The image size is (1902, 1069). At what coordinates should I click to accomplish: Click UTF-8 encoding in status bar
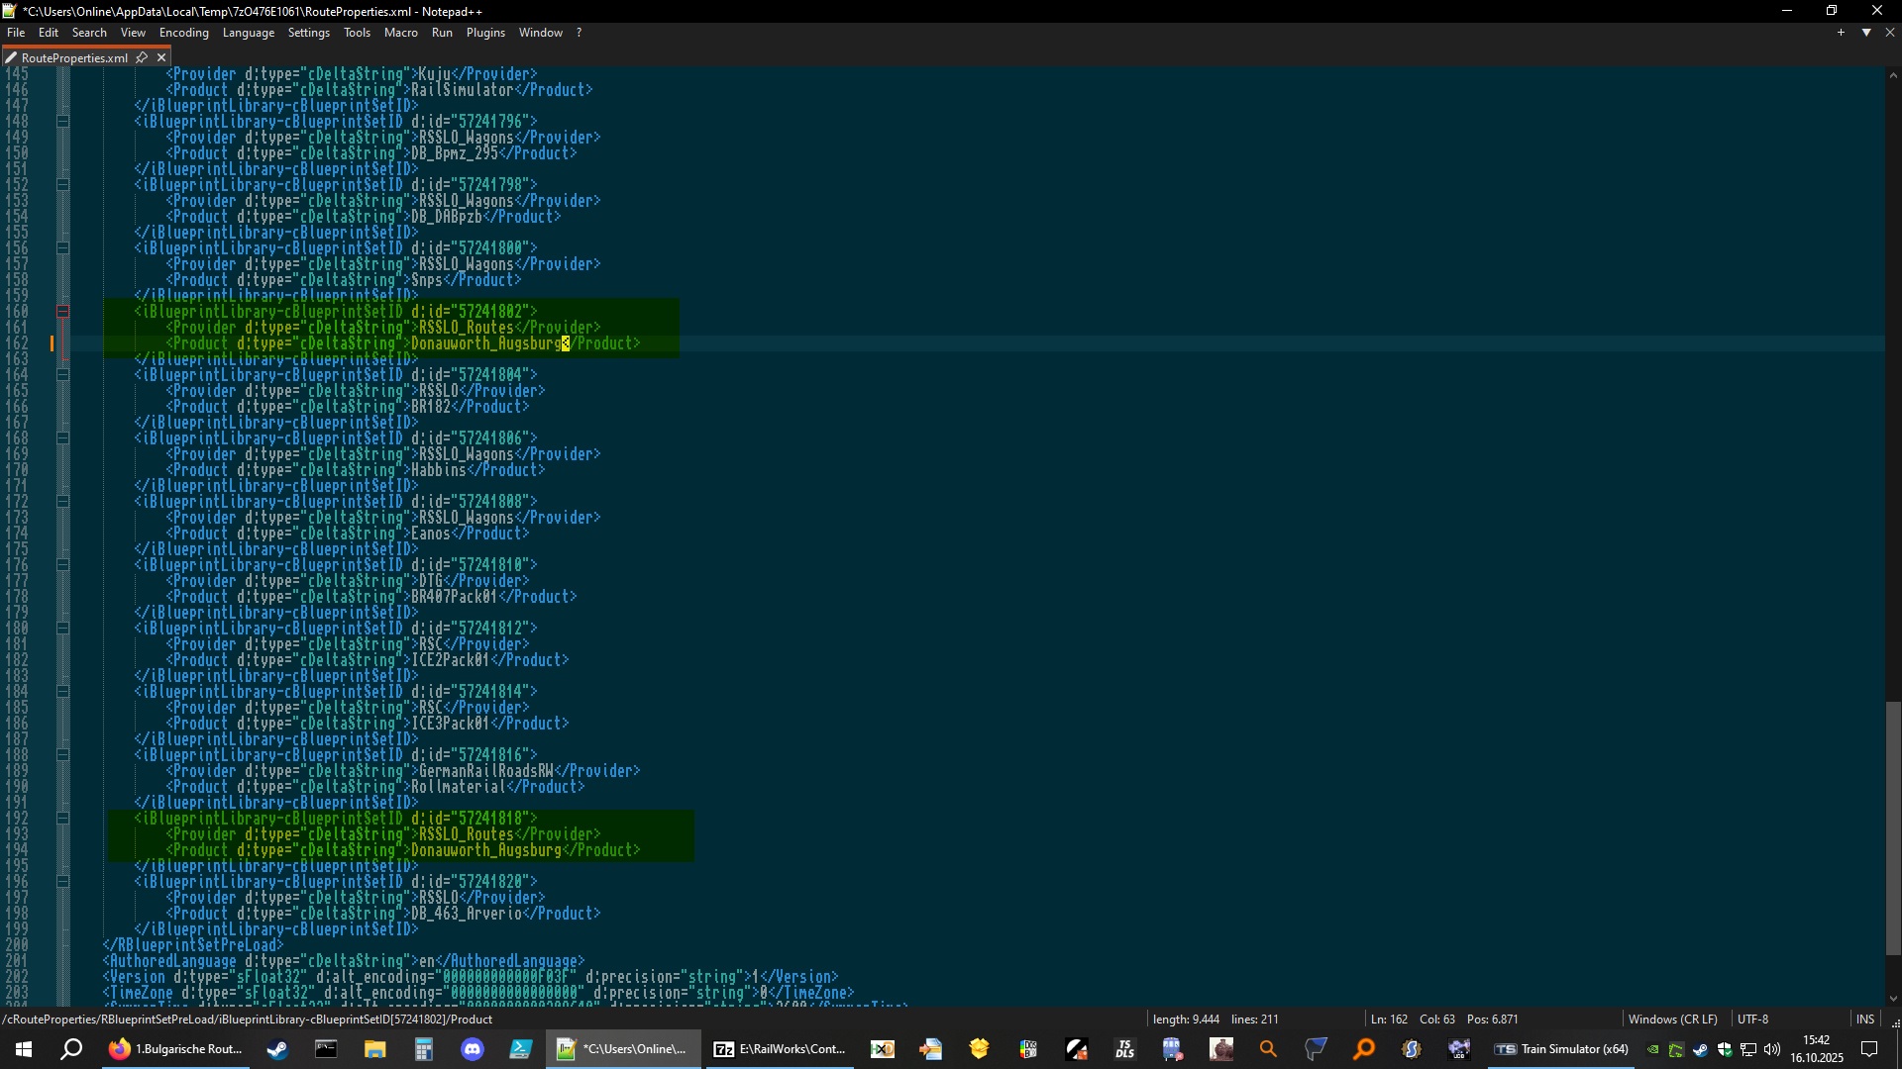[x=1751, y=1020]
